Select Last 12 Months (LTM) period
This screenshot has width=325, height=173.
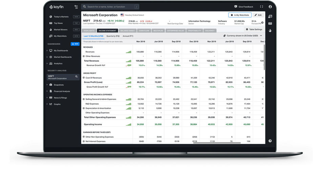tap(93, 36)
